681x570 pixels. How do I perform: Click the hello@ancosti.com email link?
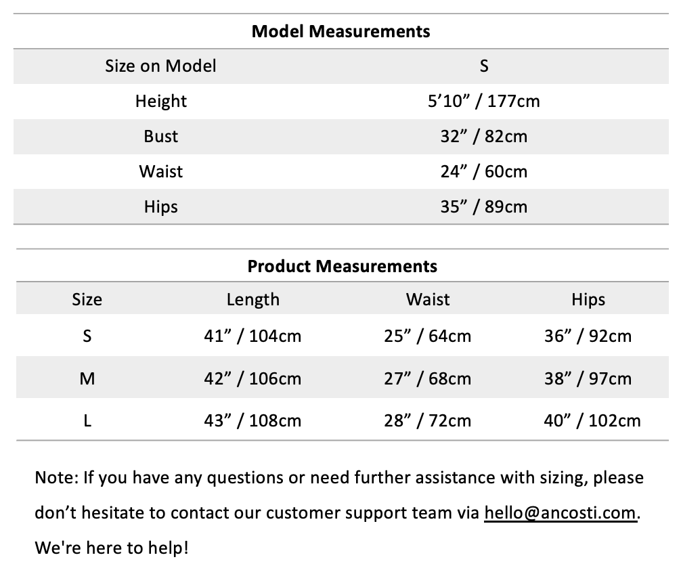point(561,512)
